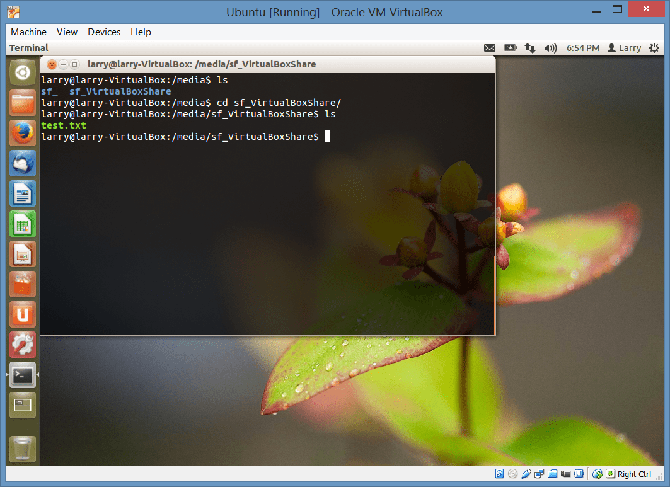This screenshot has width=670, height=487.
Task: Open Ubuntu Software Center from the launcher
Action: (x=23, y=285)
